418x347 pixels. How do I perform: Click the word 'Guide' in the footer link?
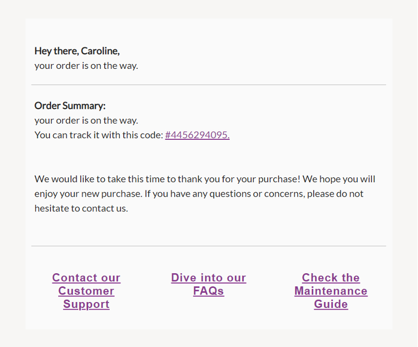[331, 304]
